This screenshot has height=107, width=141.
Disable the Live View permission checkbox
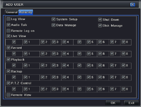point(9,36)
